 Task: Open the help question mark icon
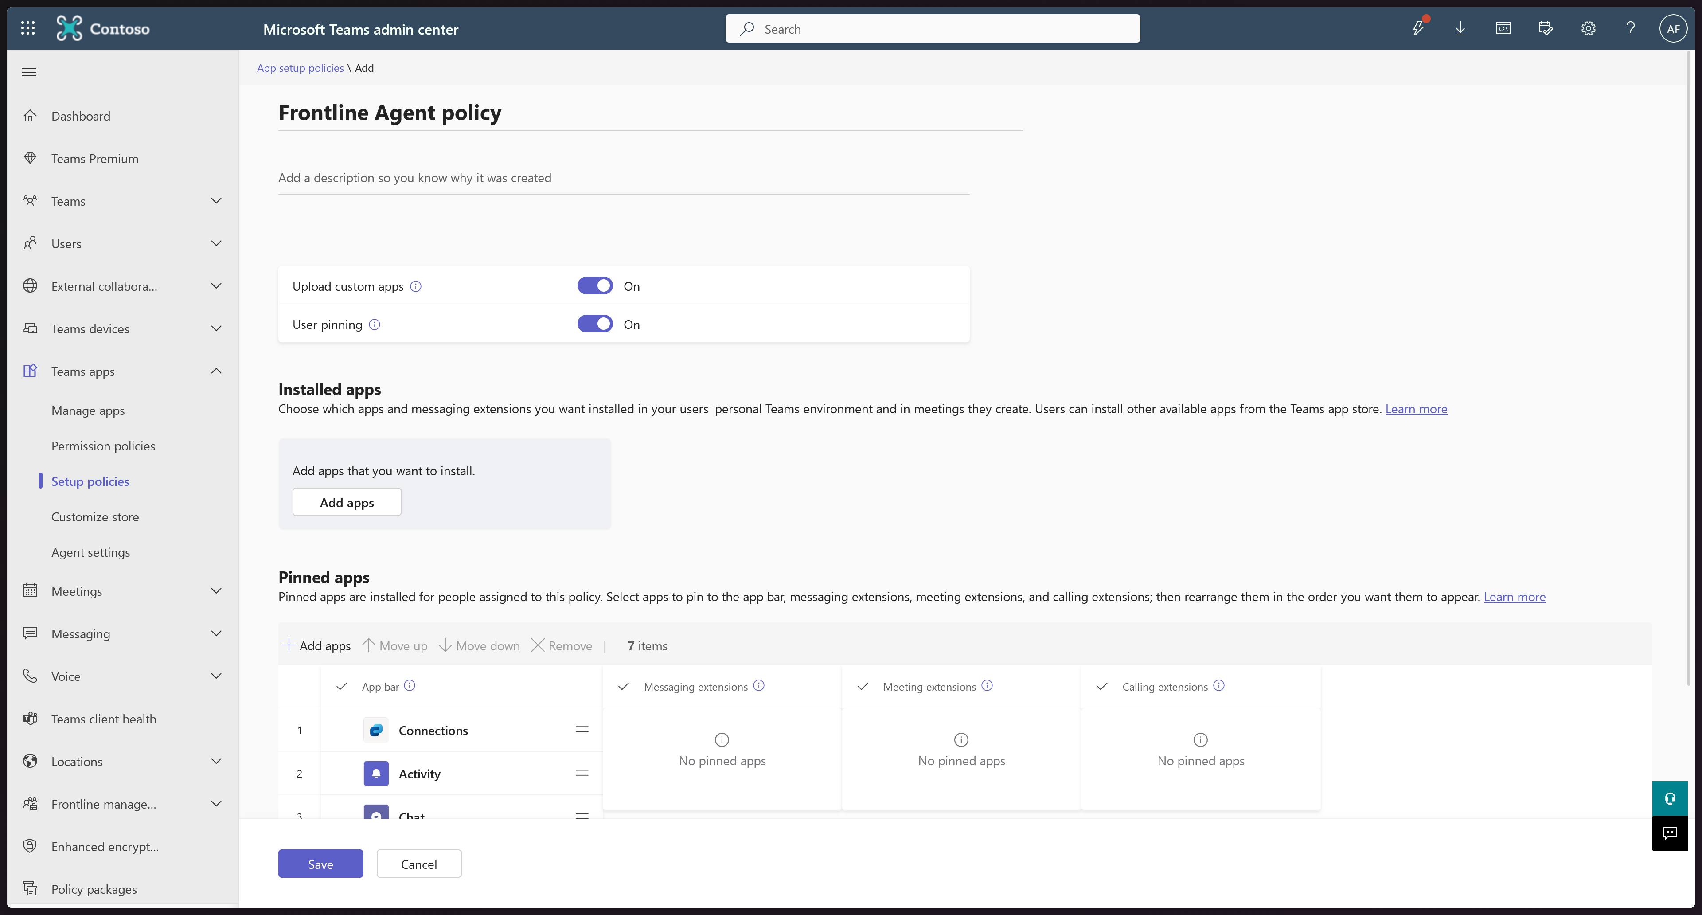(x=1630, y=28)
